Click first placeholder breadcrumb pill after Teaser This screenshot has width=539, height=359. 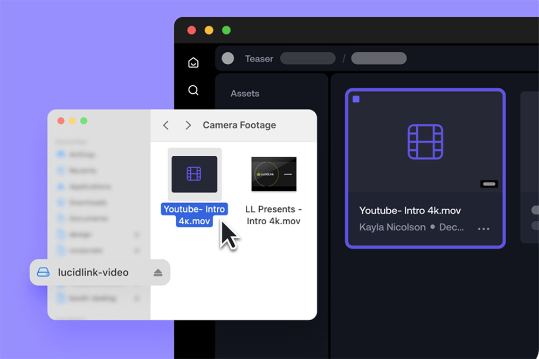pyautogui.click(x=308, y=58)
